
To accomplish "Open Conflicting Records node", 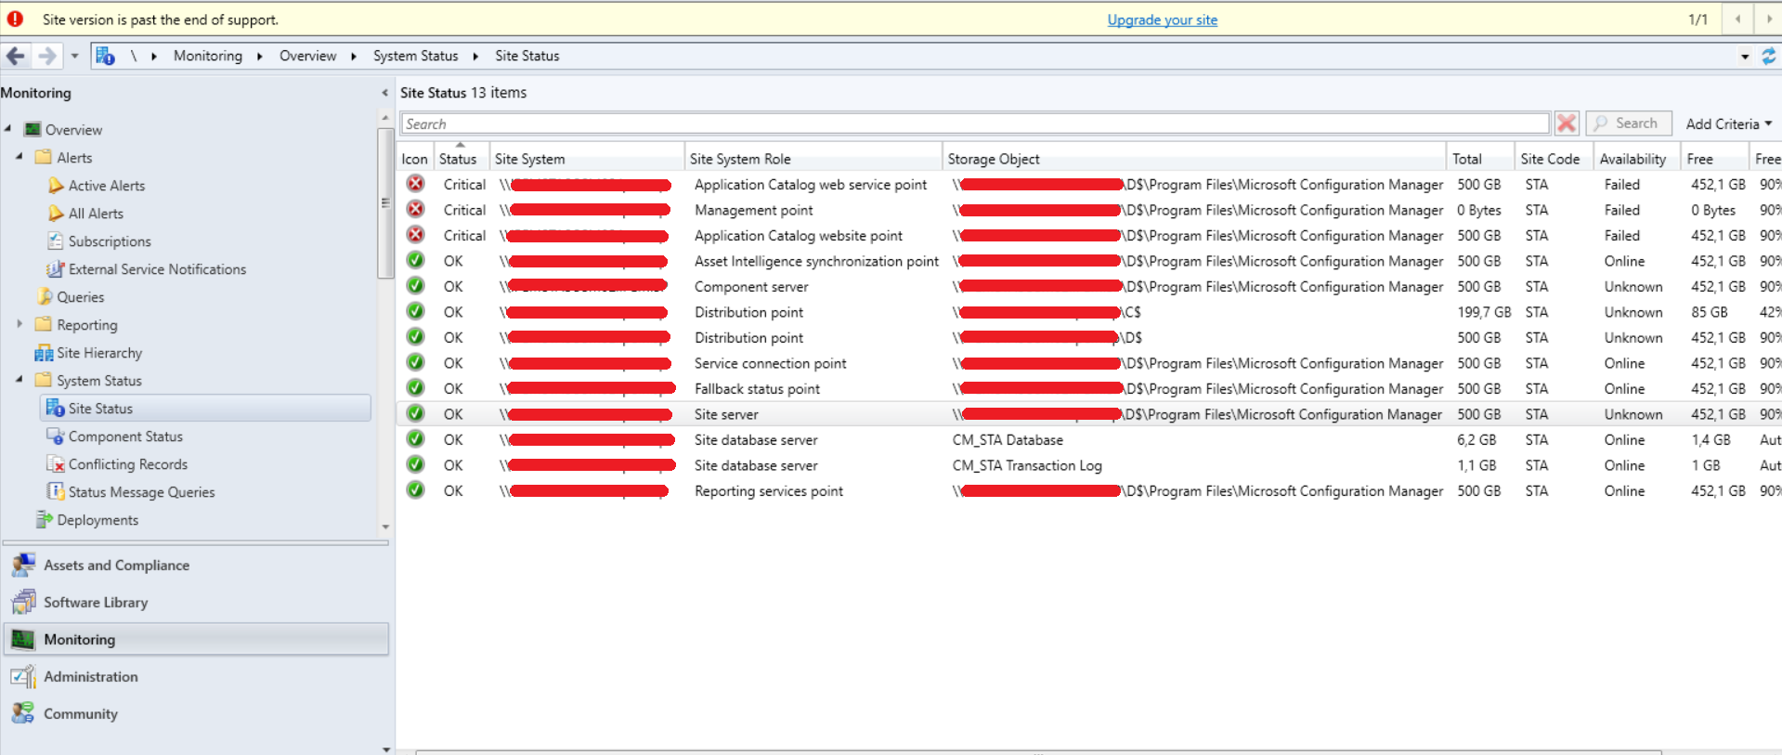I will 127,464.
